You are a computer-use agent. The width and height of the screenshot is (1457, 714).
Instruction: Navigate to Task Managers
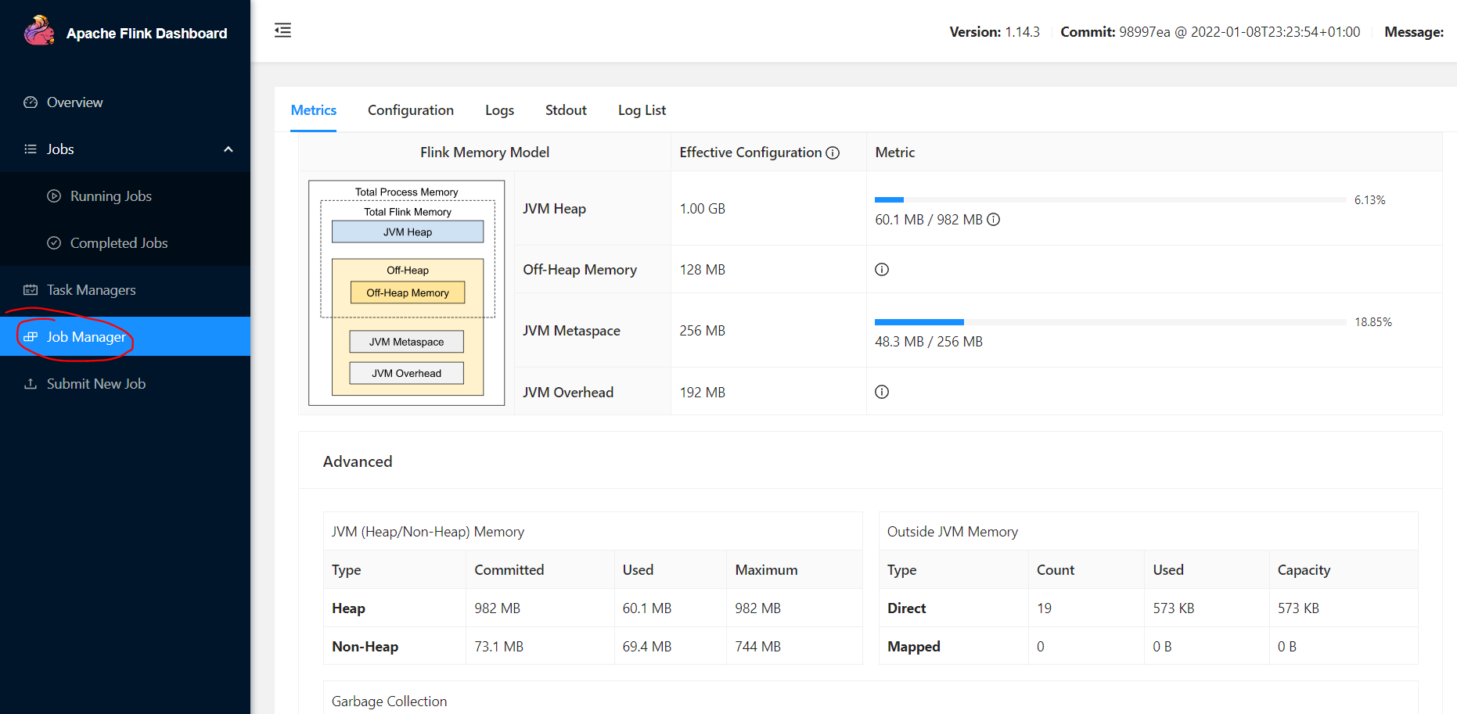125,290
